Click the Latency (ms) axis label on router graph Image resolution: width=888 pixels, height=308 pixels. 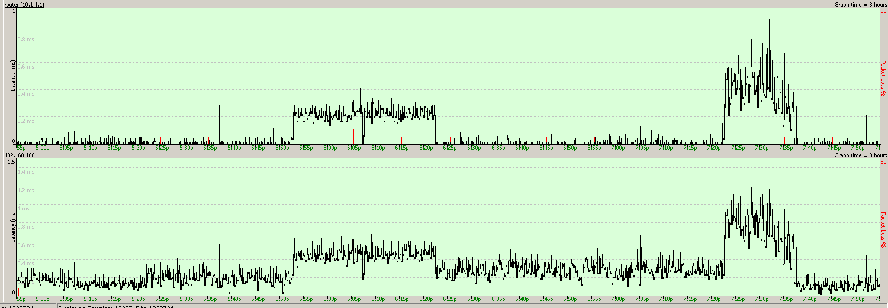tap(12, 76)
